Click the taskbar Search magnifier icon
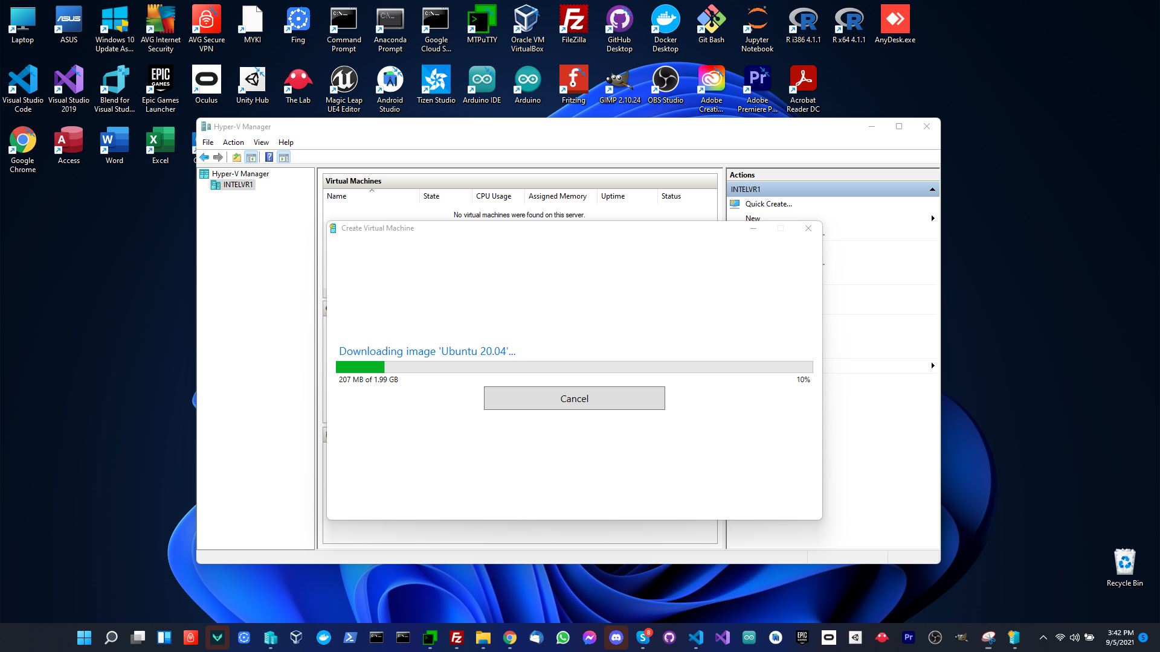The width and height of the screenshot is (1160, 652). 111,638
